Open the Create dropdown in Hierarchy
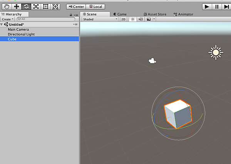The height and width of the screenshot is (164, 231). pyautogui.click(x=7, y=19)
